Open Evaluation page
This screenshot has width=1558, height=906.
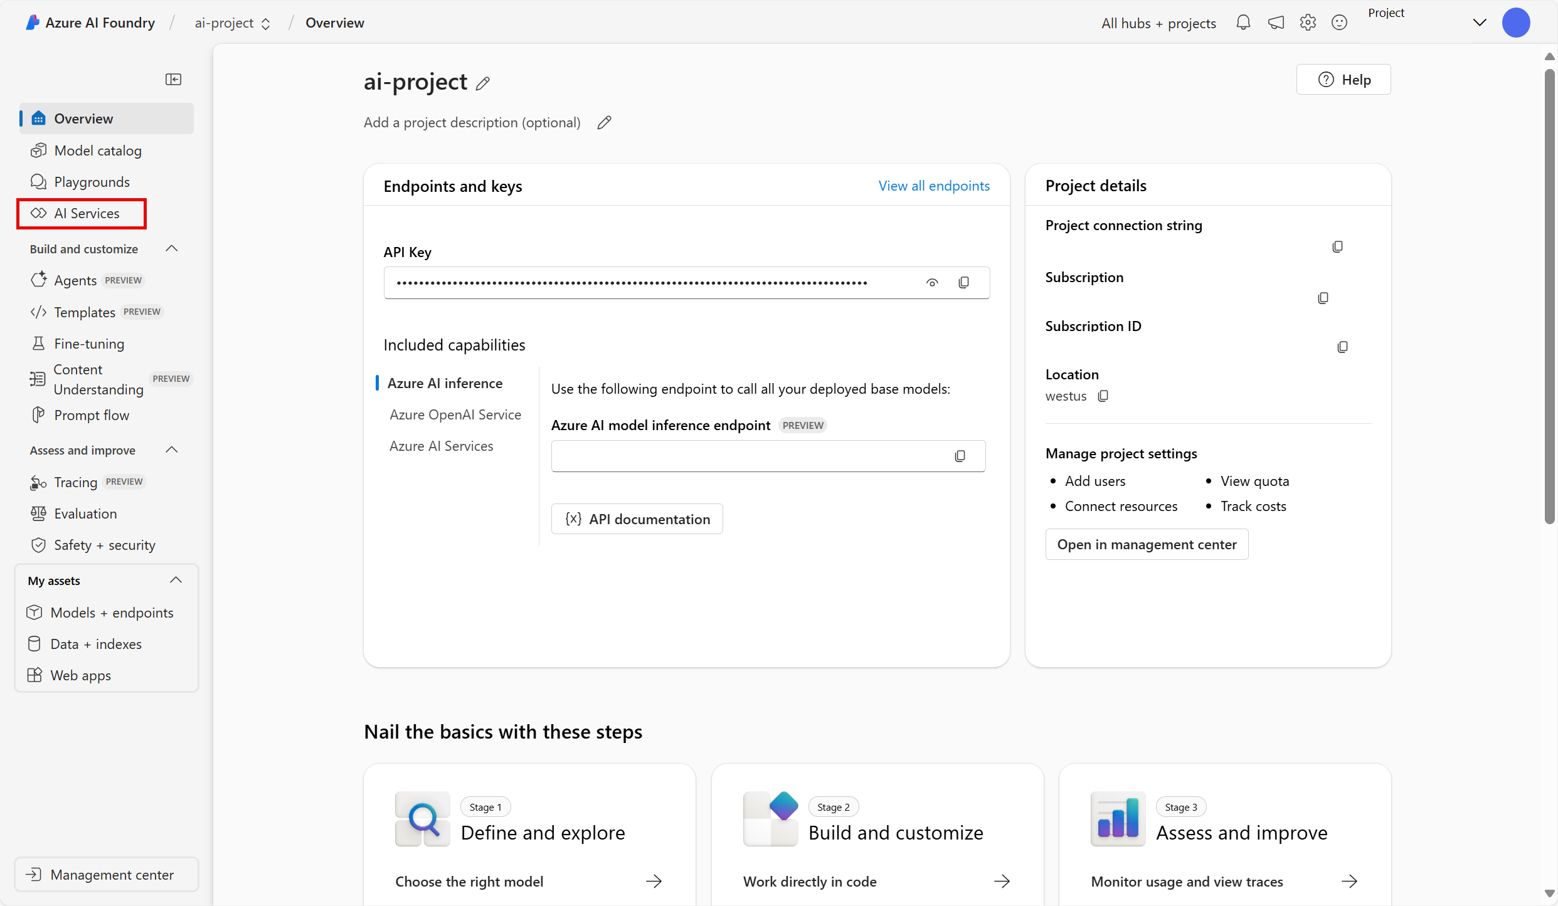click(x=85, y=514)
